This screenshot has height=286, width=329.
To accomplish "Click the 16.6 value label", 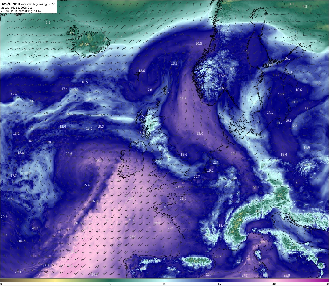I will (x=299, y=90).
